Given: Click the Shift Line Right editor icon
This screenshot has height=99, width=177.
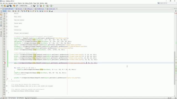Looking at the screenshot, I should coord(42,11).
